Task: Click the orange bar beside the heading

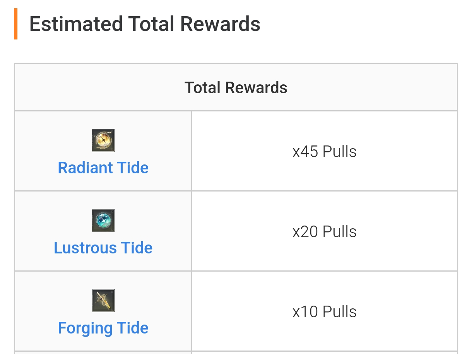Action: pos(16,24)
